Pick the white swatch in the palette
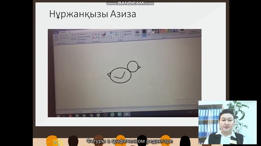The width and height of the screenshot is (261, 146). click(153, 32)
